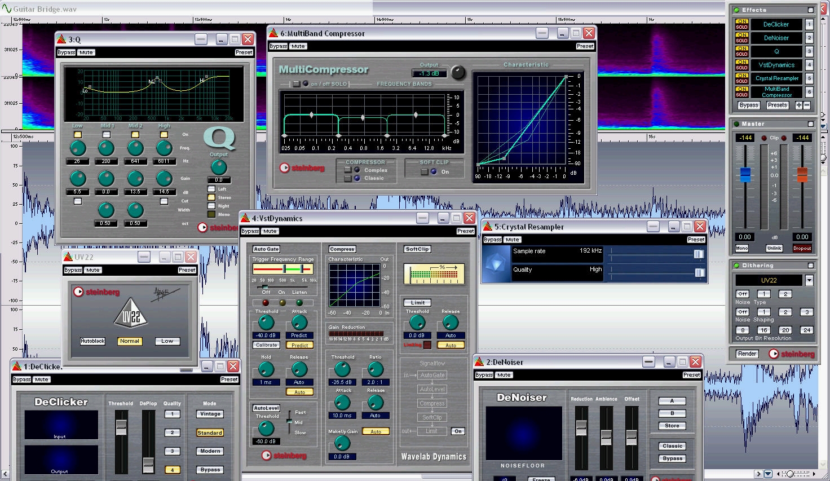
Task: Select the SoftClip section header in VstDynamics
Action: click(x=417, y=249)
